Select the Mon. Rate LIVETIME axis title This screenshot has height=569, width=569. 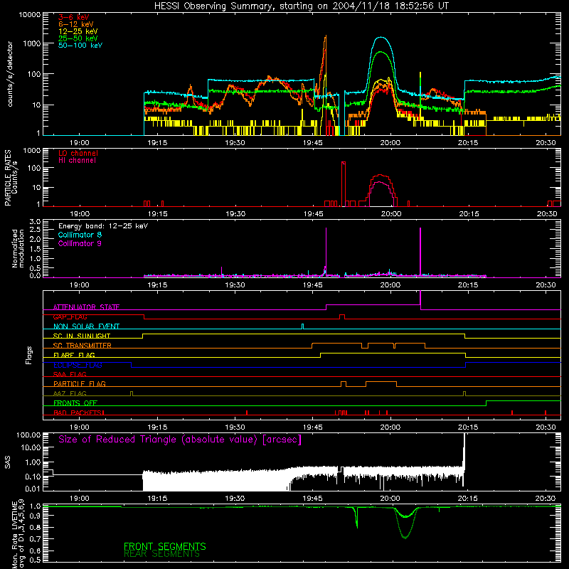(x=18, y=533)
